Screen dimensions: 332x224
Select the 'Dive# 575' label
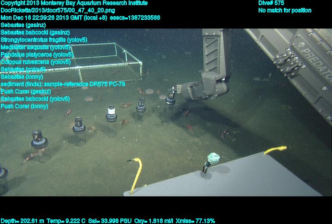pos(271,3)
